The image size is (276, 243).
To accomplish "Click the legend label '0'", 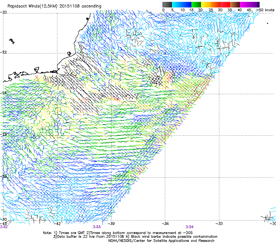I will tap(163, 10).
